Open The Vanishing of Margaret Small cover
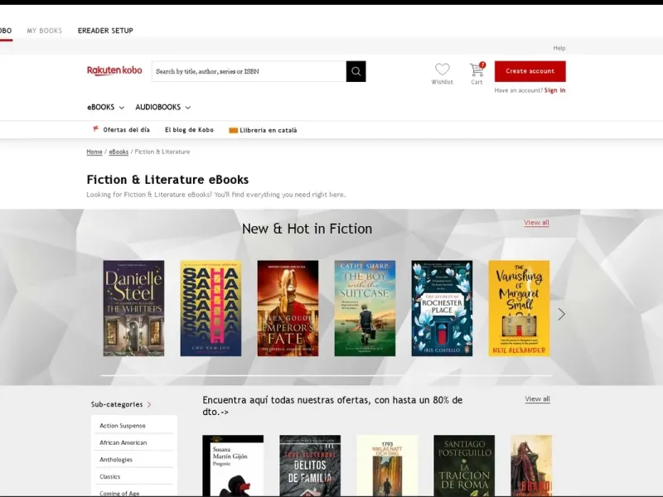This screenshot has width=663, height=497. 519,308
